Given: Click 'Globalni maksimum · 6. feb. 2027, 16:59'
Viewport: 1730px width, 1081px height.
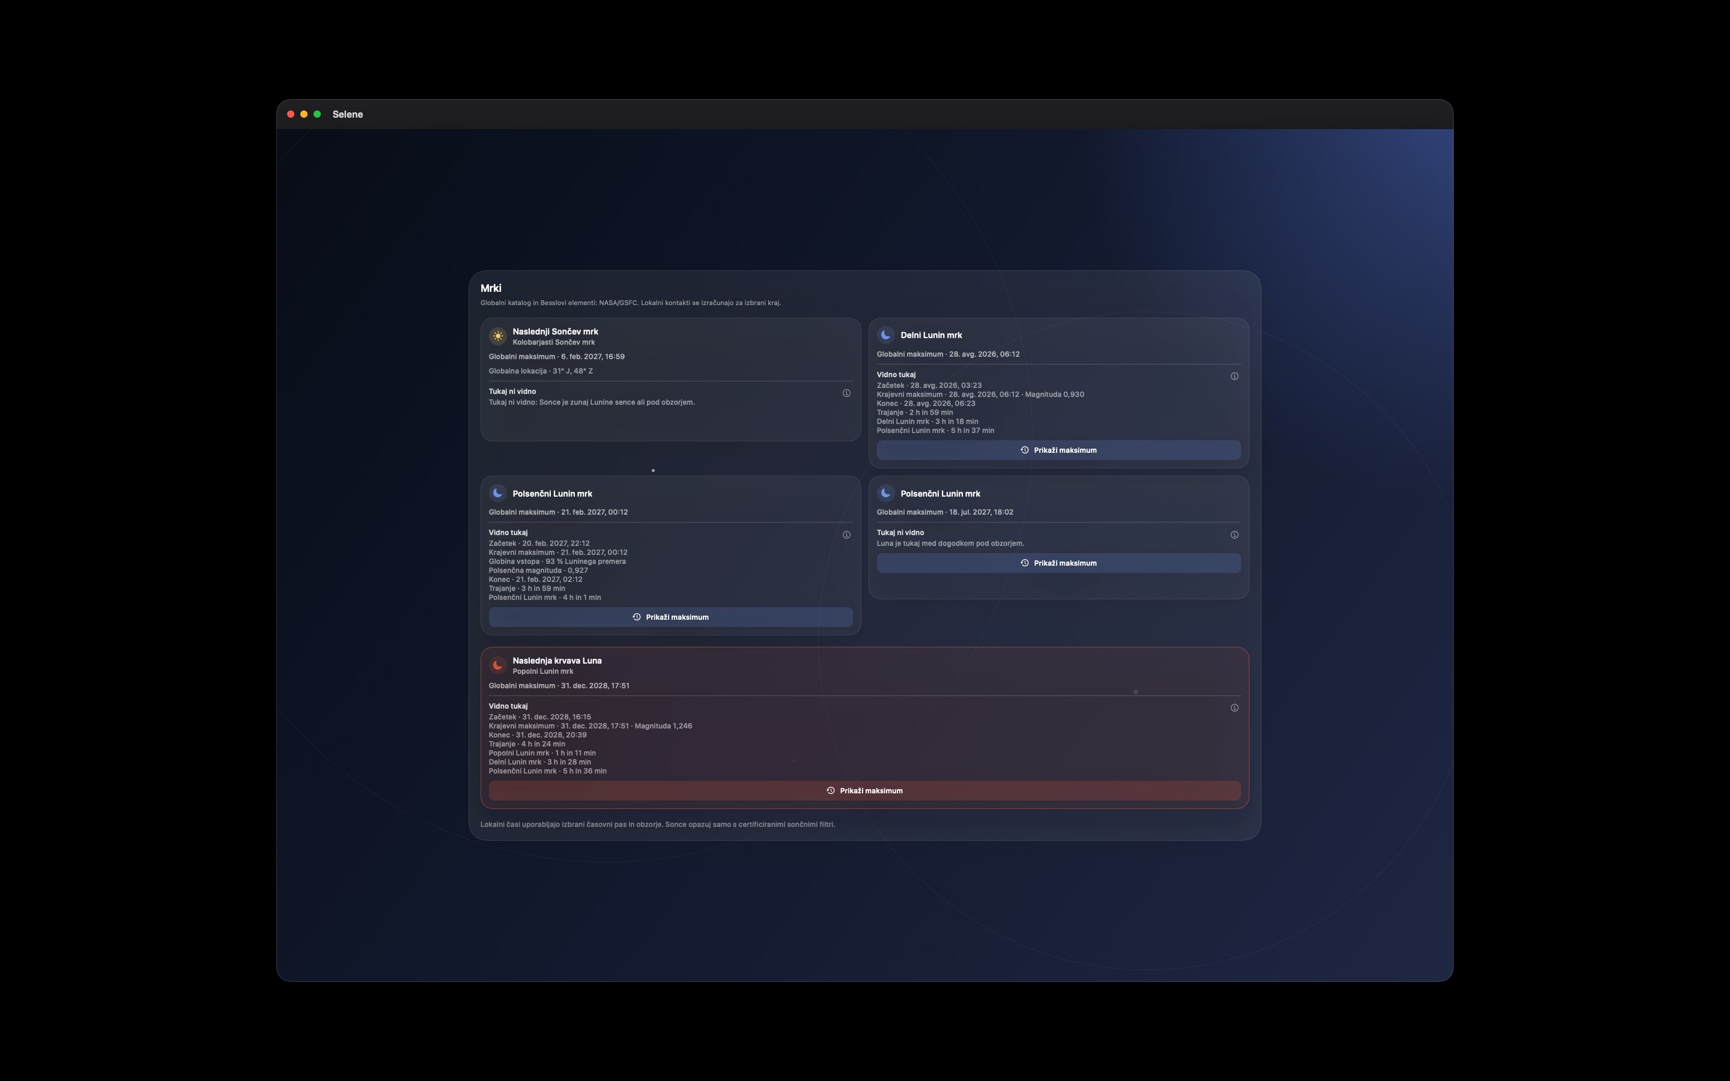Looking at the screenshot, I should point(557,357).
